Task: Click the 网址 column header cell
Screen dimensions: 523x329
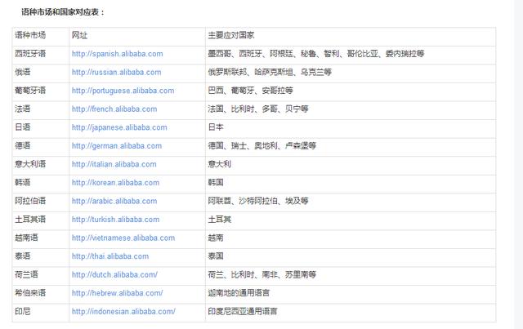Action: [x=80, y=36]
